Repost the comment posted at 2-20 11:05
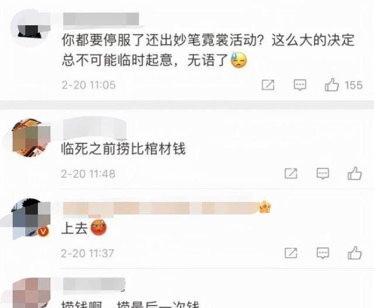 click(268, 85)
